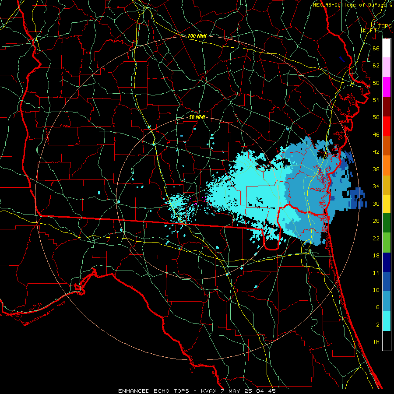
Task: Click the bright red legend swatch
Action: click(x=387, y=126)
